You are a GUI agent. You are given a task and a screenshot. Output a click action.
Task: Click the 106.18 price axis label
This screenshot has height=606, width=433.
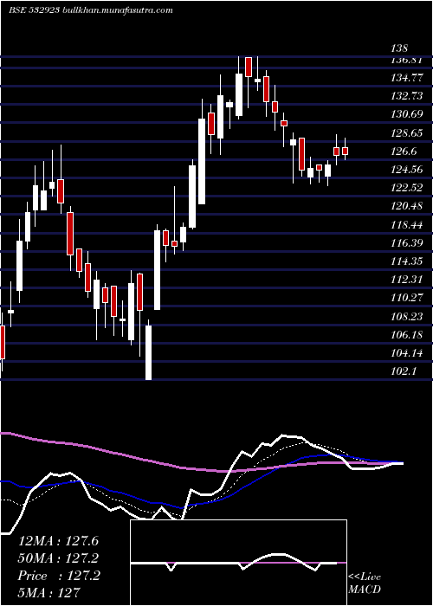(407, 335)
